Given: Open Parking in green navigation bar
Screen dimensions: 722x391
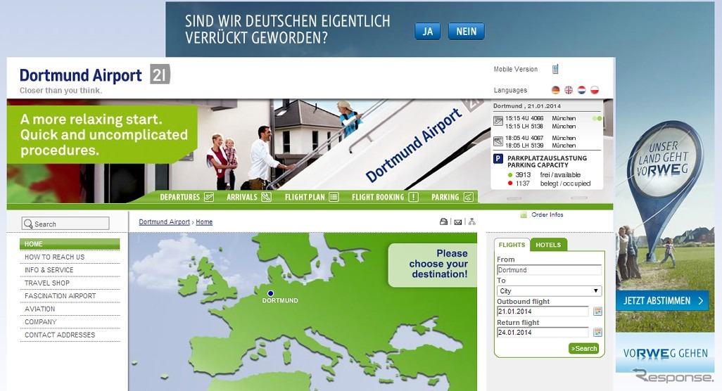Looking at the screenshot, I should [452, 197].
